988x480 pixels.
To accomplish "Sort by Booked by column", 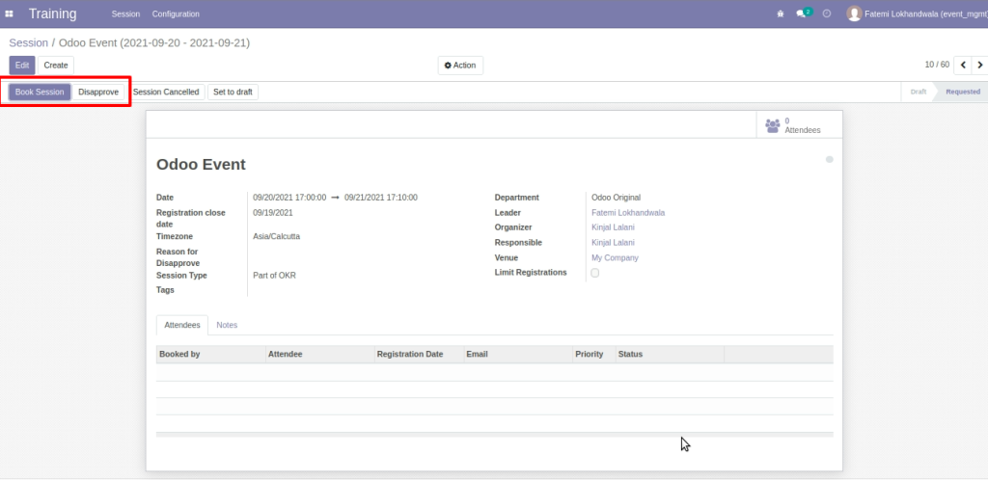I will (x=210, y=354).
